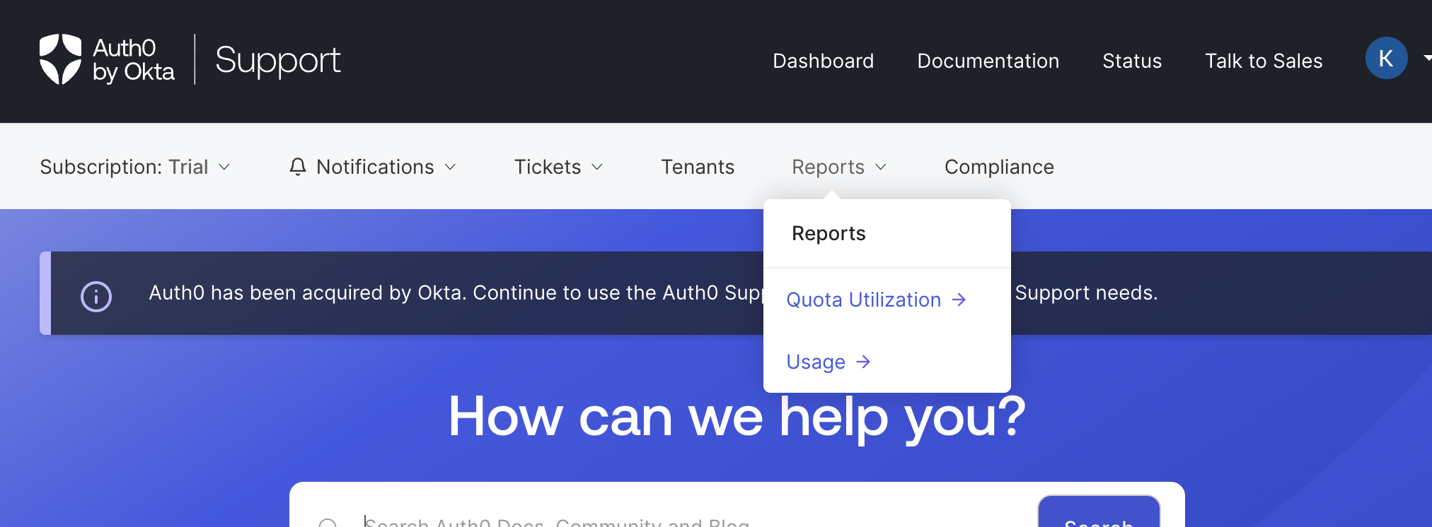Click the Support title in header
This screenshot has width=1432, height=527.
[278, 60]
